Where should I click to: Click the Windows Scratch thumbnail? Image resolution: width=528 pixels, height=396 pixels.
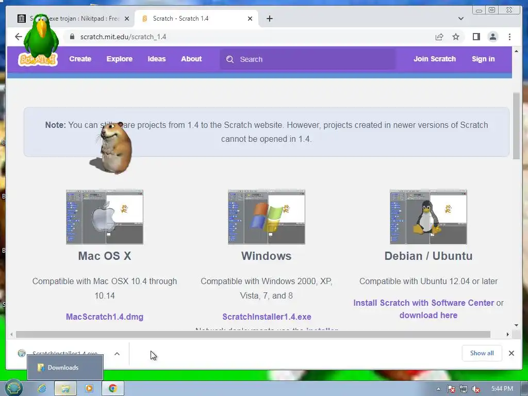(267, 217)
